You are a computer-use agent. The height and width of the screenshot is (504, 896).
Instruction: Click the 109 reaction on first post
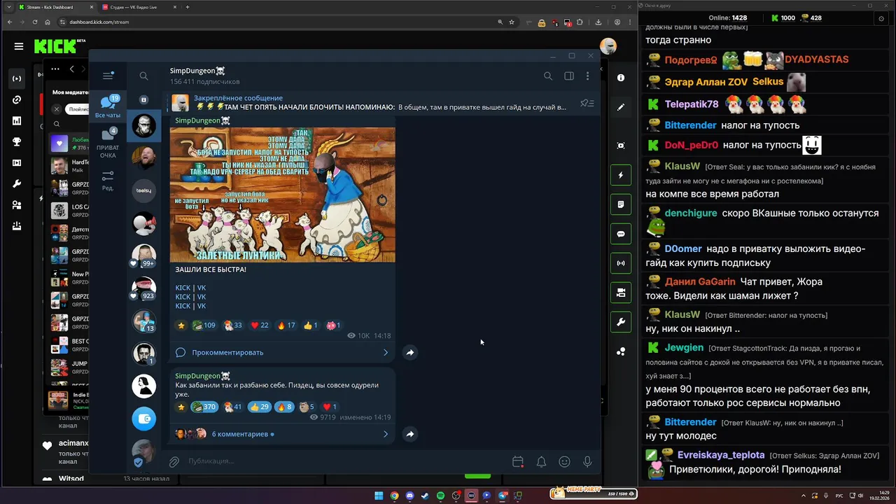[x=204, y=325]
